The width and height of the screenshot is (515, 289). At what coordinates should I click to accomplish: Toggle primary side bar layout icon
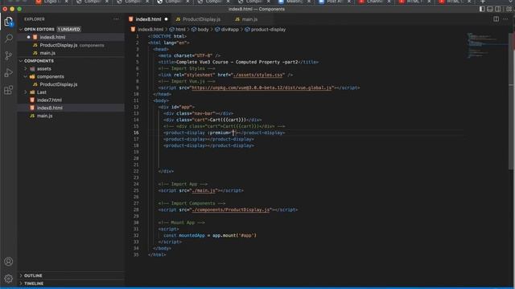click(x=482, y=9)
